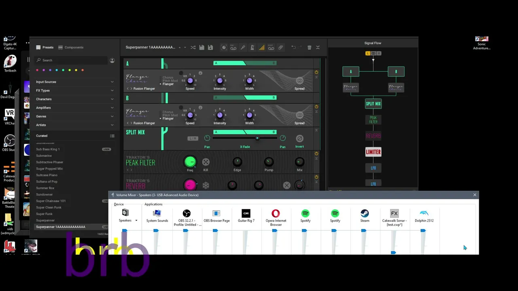Click the Dolphin 2512 icon in Volume Mixer
Viewport: 518px width, 291px height.
[x=424, y=213]
